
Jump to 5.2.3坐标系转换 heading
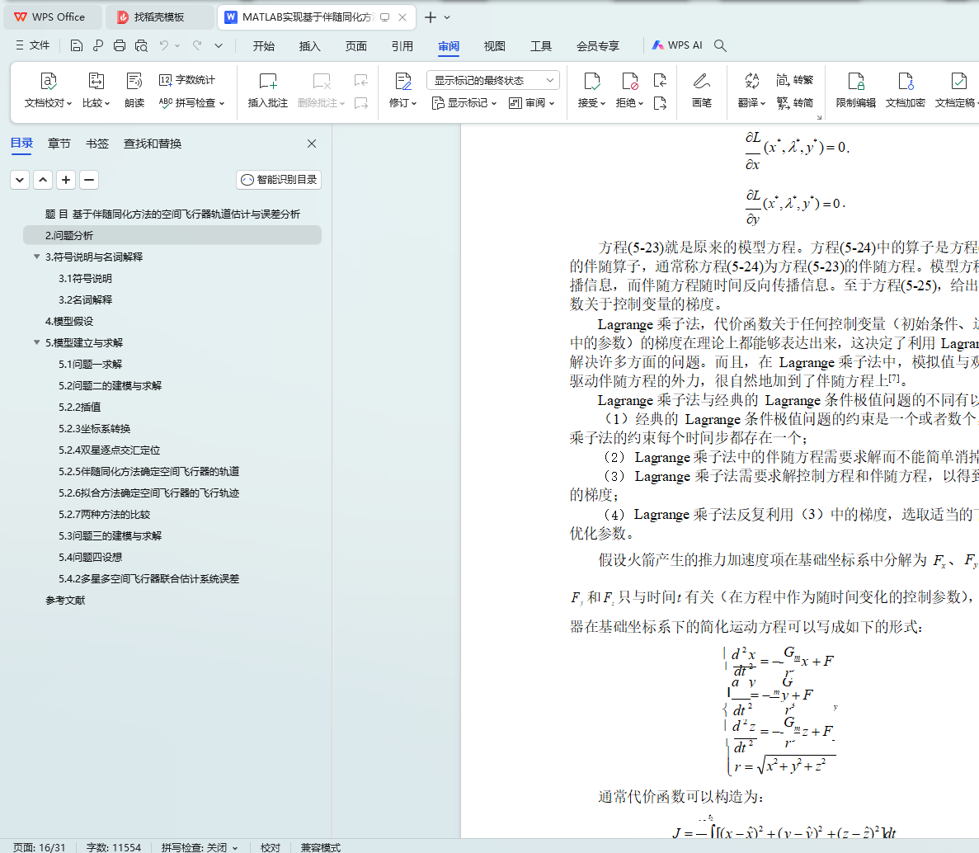[x=94, y=428]
